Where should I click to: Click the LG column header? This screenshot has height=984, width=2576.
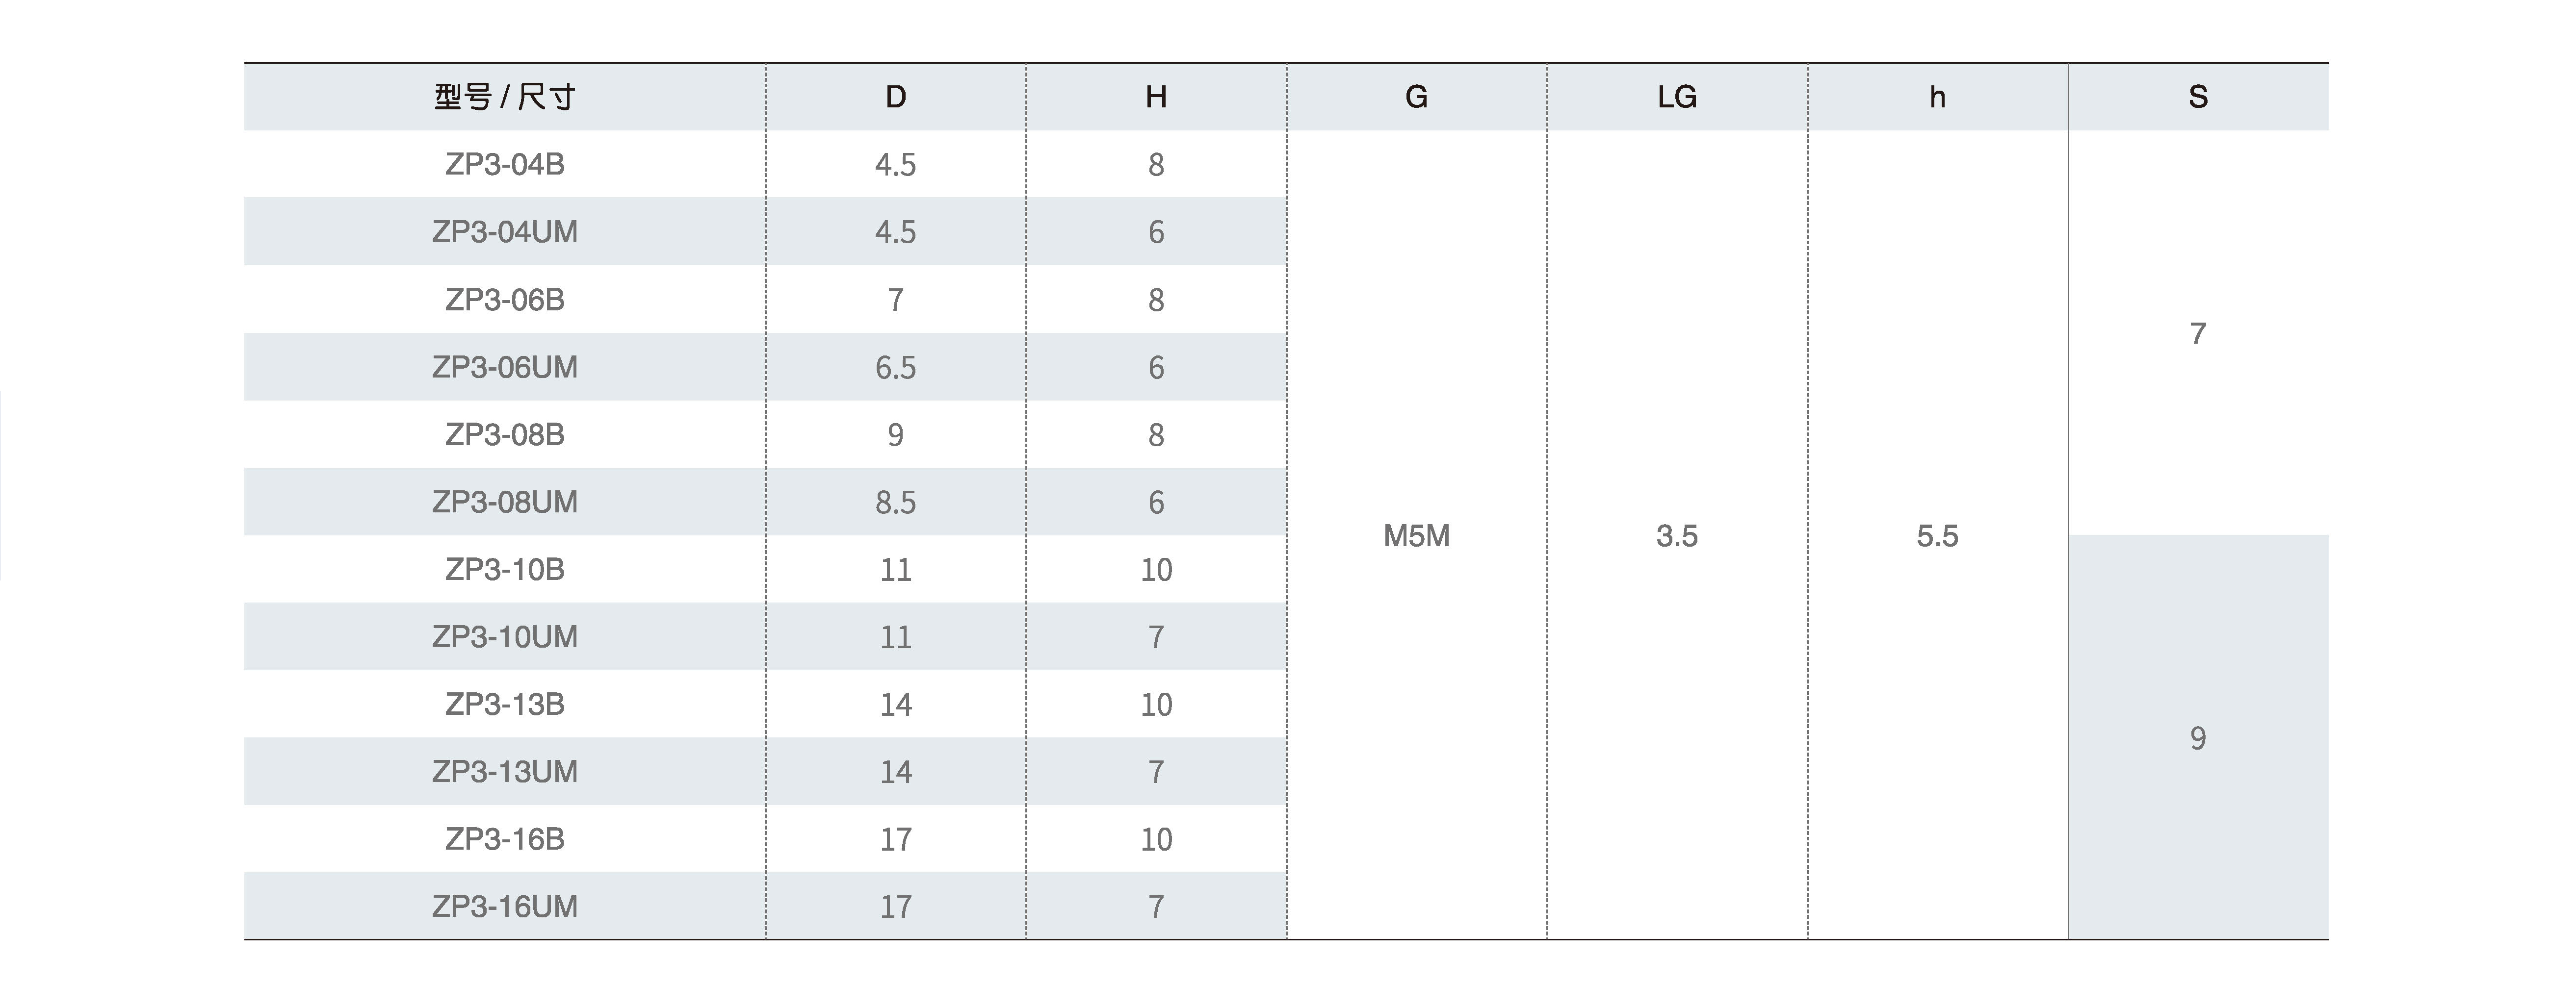pos(1677,97)
